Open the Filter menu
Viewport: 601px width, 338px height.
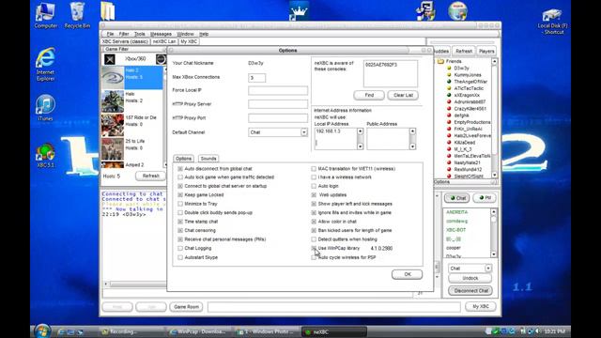point(124,34)
